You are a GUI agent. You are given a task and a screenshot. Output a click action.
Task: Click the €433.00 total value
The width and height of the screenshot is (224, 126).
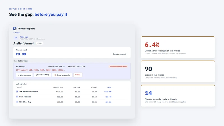[108, 92]
